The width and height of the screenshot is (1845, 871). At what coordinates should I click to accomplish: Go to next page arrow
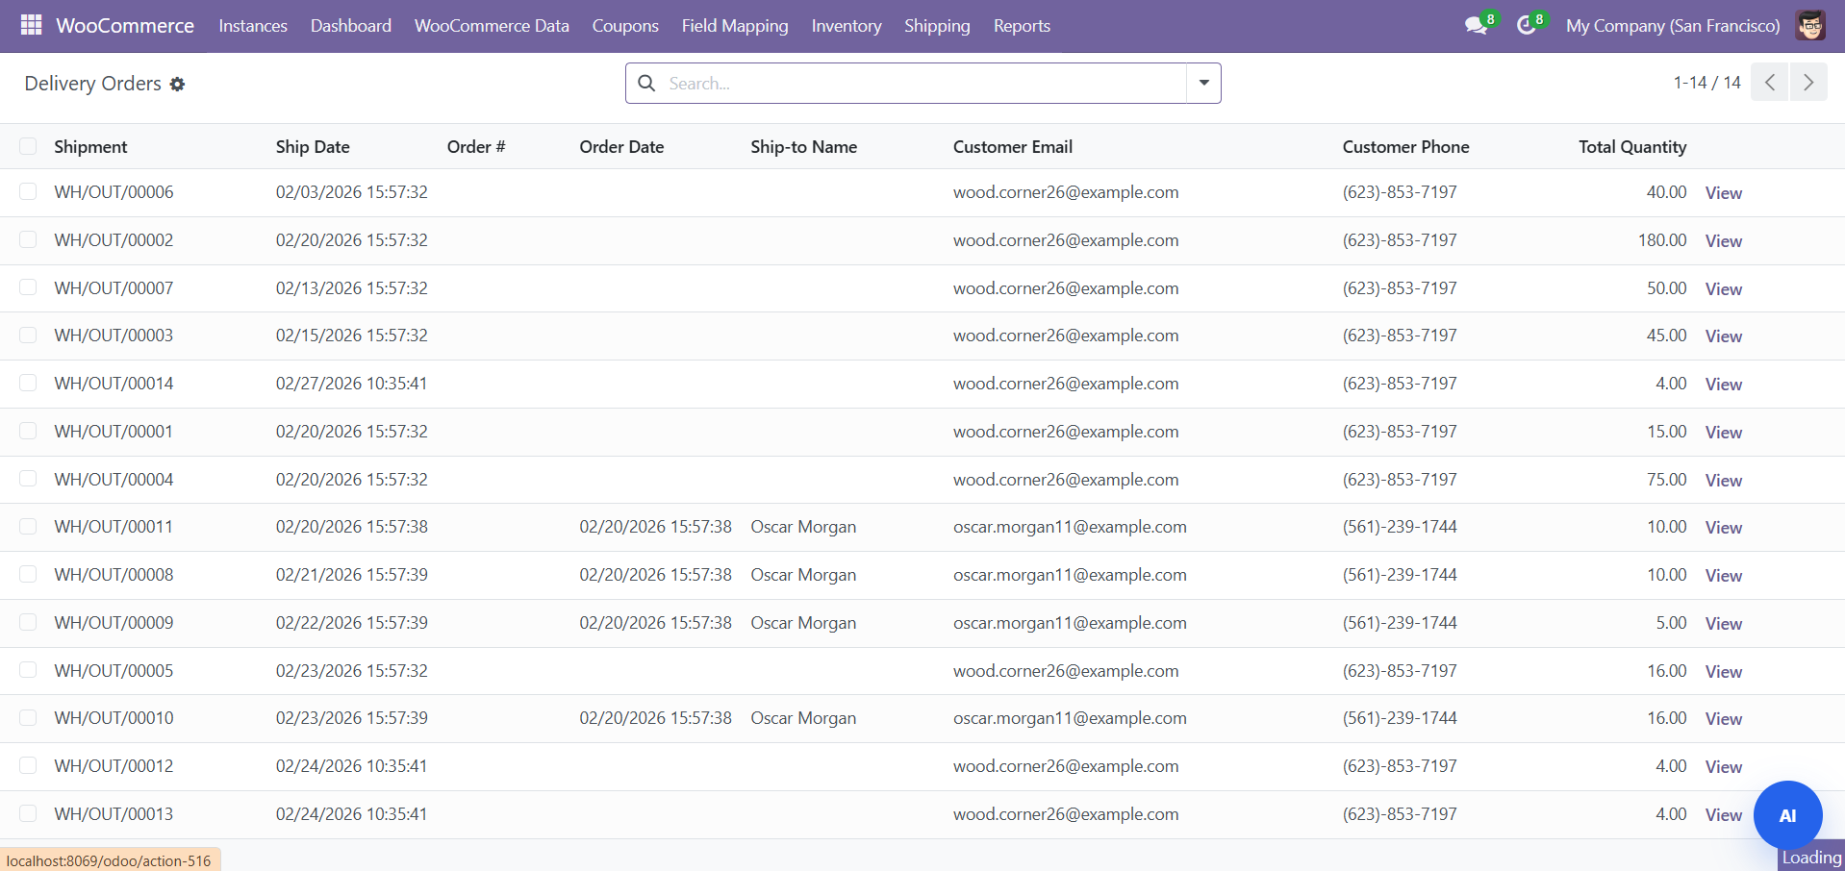[x=1808, y=83]
